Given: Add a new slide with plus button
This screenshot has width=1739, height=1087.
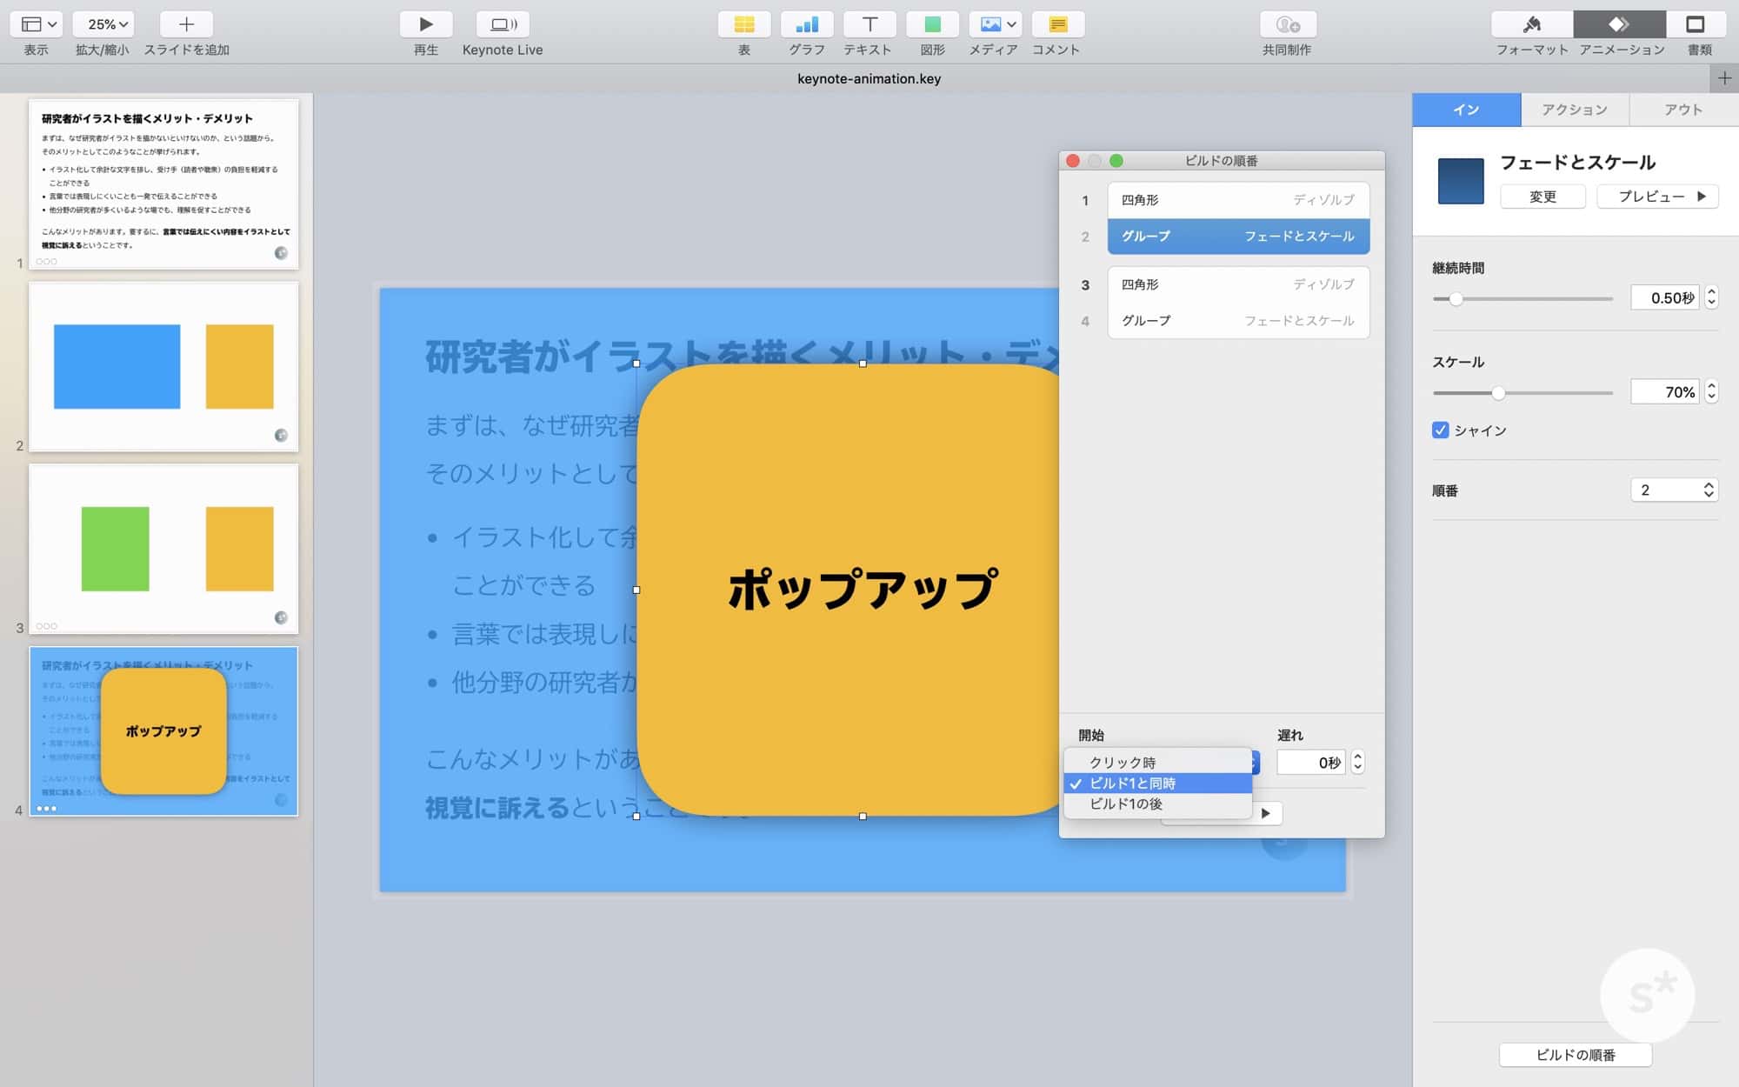Looking at the screenshot, I should (186, 24).
